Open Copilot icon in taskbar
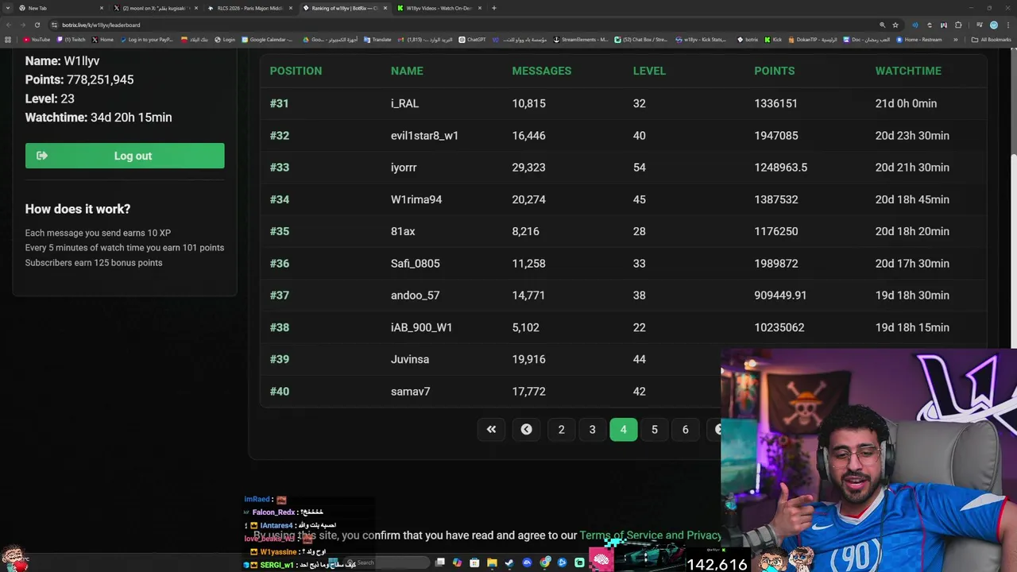The width and height of the screenshot is (1017, 572). pyautogui.click(x=457, y=562)
